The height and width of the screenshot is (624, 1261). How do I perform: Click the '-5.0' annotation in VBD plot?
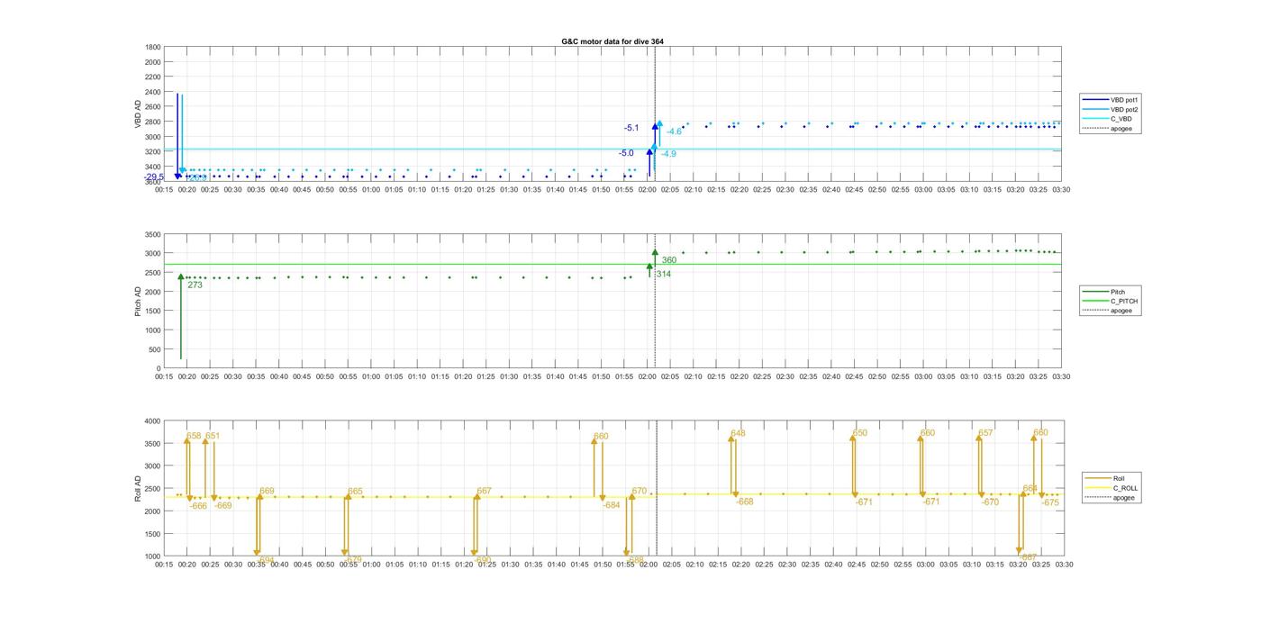click(x=626, y=154)
